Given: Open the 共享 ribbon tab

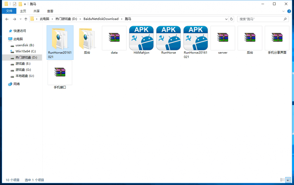Looking at the screenshot, I should [x=36, y=11].
